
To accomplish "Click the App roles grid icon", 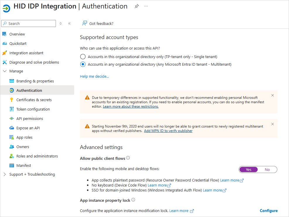I will pyautogui.click(x=12, y=137).
